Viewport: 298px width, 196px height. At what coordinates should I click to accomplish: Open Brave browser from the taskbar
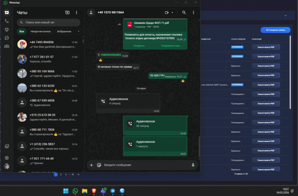point(94,191)
